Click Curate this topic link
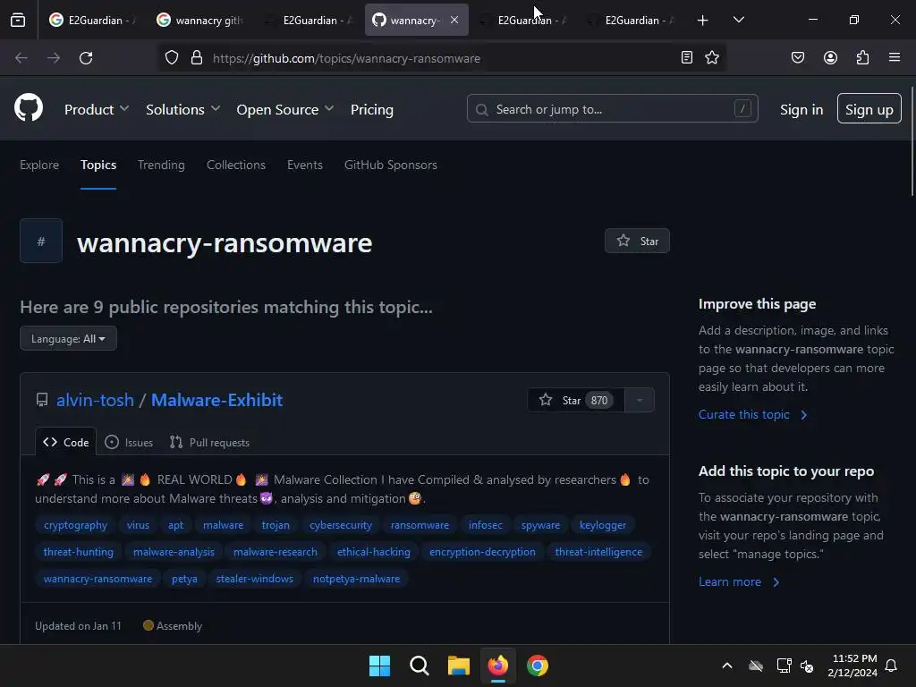The image size is (916, 687). [752, 414]
